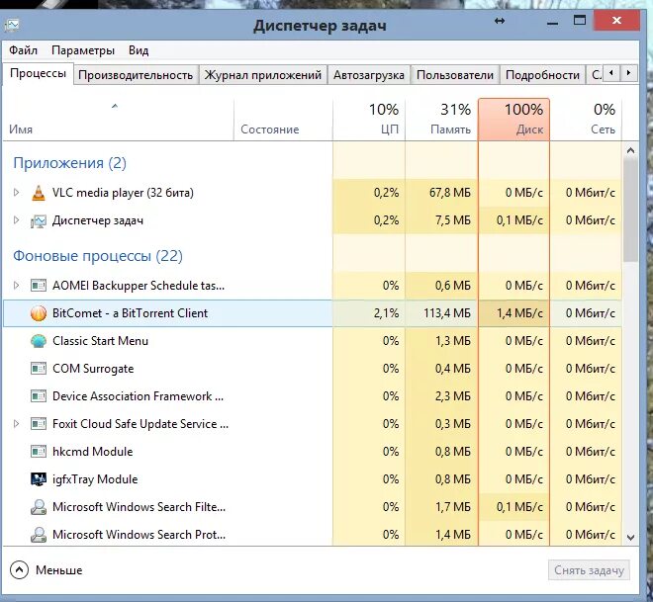Select the BitComet - a BitTorrent Client row
This screenshot has height=602, width=653.
(313, 313)
